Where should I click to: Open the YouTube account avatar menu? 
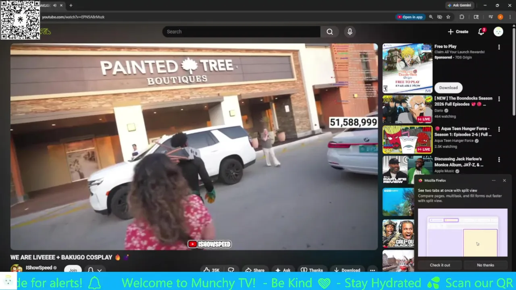tap(499, 32)
